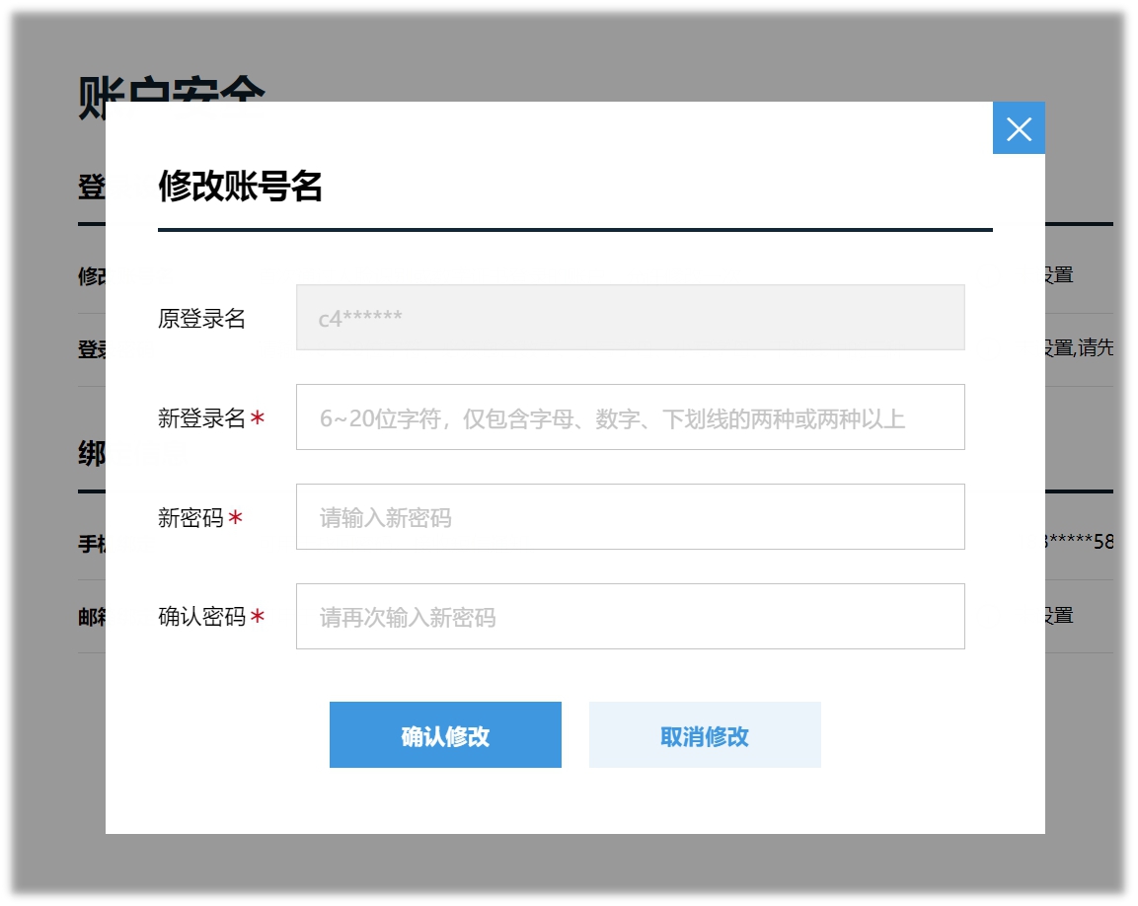Image resolution: width=1138 pixels, height=906 pixels.
Task: Click inside the 新登录名 input field
Action: coord(631,416)
